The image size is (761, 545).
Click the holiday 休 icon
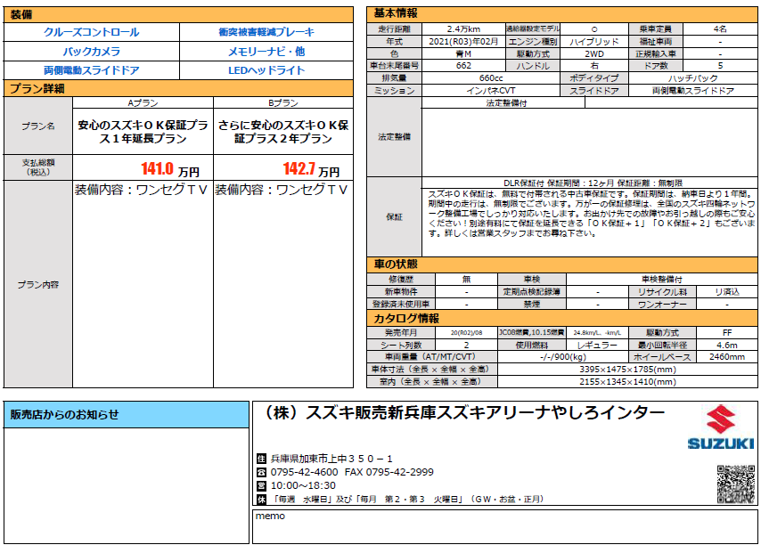point(261,500)
